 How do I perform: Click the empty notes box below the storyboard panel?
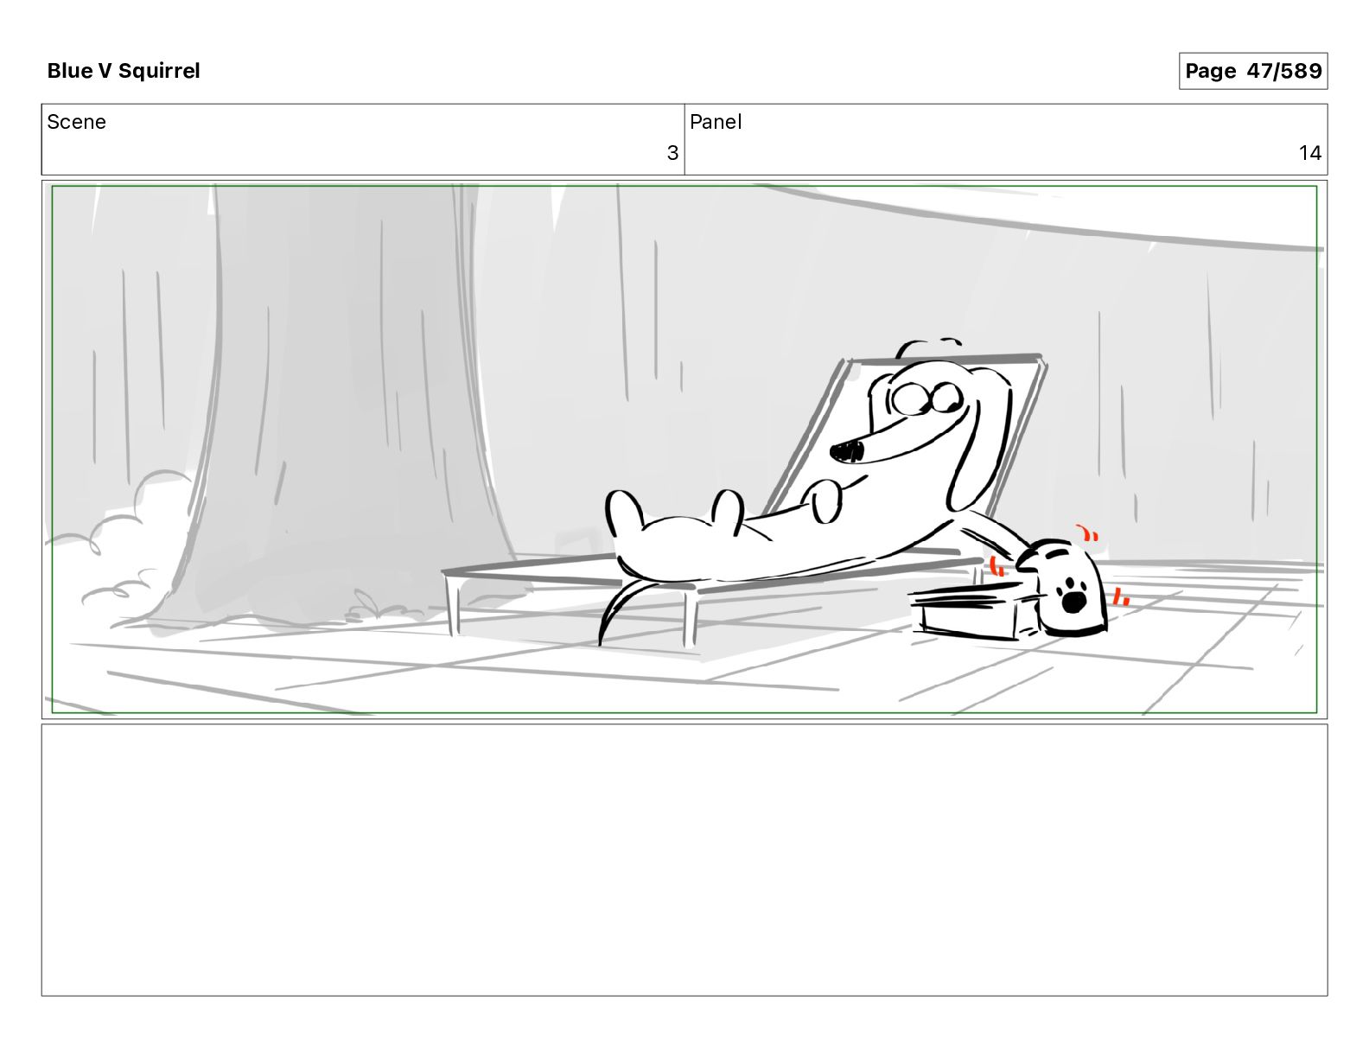click(x=684, y=860)
